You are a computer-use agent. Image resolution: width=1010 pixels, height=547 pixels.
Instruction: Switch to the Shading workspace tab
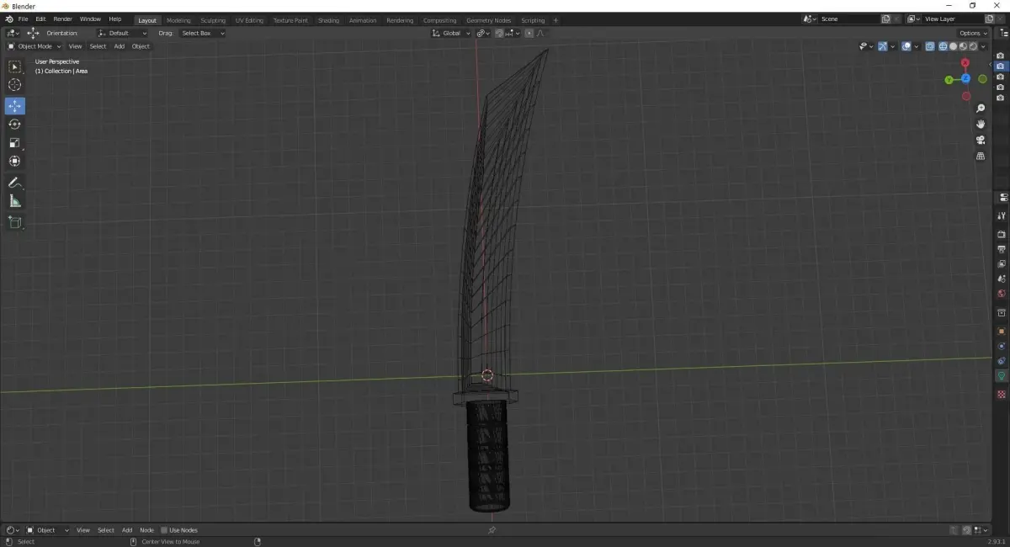328,20
